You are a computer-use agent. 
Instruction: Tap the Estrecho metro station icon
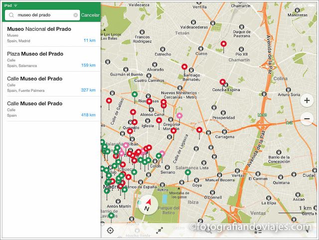click(162, 49)
